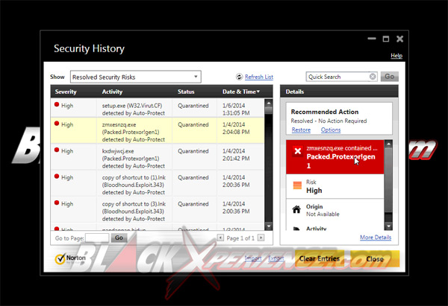Click the yellow Close button
The width and height of the screenshot is (448, 306).
coord(375,258)
